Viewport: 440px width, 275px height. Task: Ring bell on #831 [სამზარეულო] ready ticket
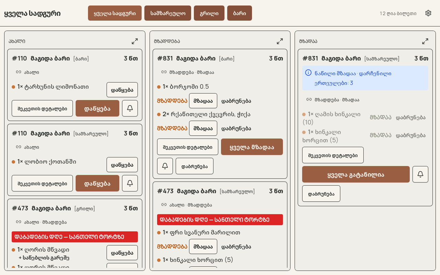click(420, 174)
